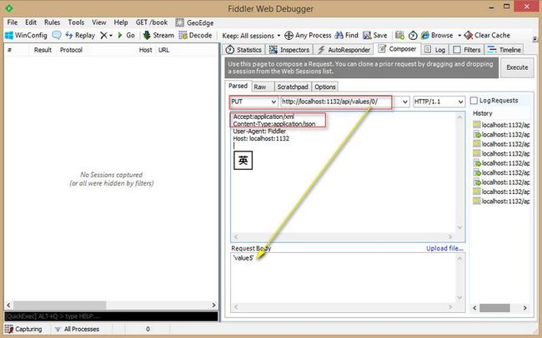
Task: Click the Any Process target icon
Action: click(289, 35)
